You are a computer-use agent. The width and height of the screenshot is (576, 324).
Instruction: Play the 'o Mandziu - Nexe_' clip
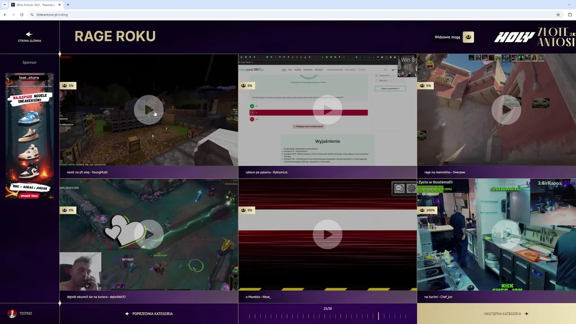coord(327,234)
